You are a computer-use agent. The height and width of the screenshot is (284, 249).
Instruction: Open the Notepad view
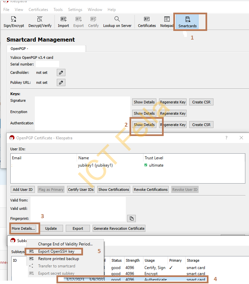tap(167, 22)
